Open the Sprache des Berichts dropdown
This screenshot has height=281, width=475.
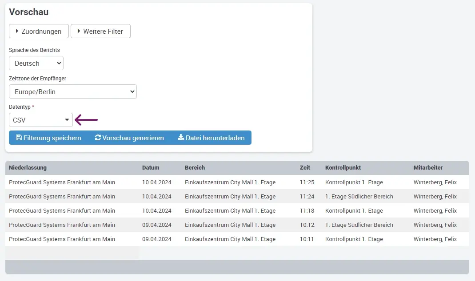pos(36,63)
